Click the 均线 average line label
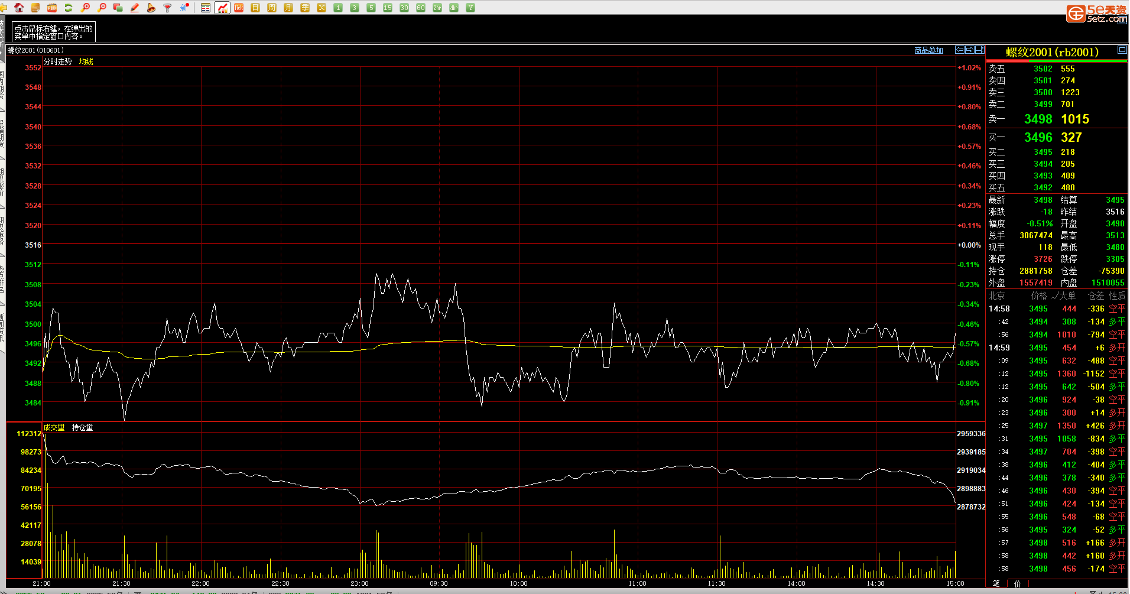The width and height of the screenshot is (1130, 594). (86, 61)
